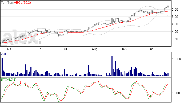
Task: Click the 5,50 price axis value
Action: (175, 10)
